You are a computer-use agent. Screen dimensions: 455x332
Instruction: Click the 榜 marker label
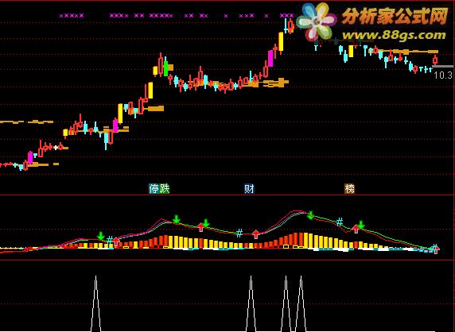pyautogui.click(x=349, y=189)
